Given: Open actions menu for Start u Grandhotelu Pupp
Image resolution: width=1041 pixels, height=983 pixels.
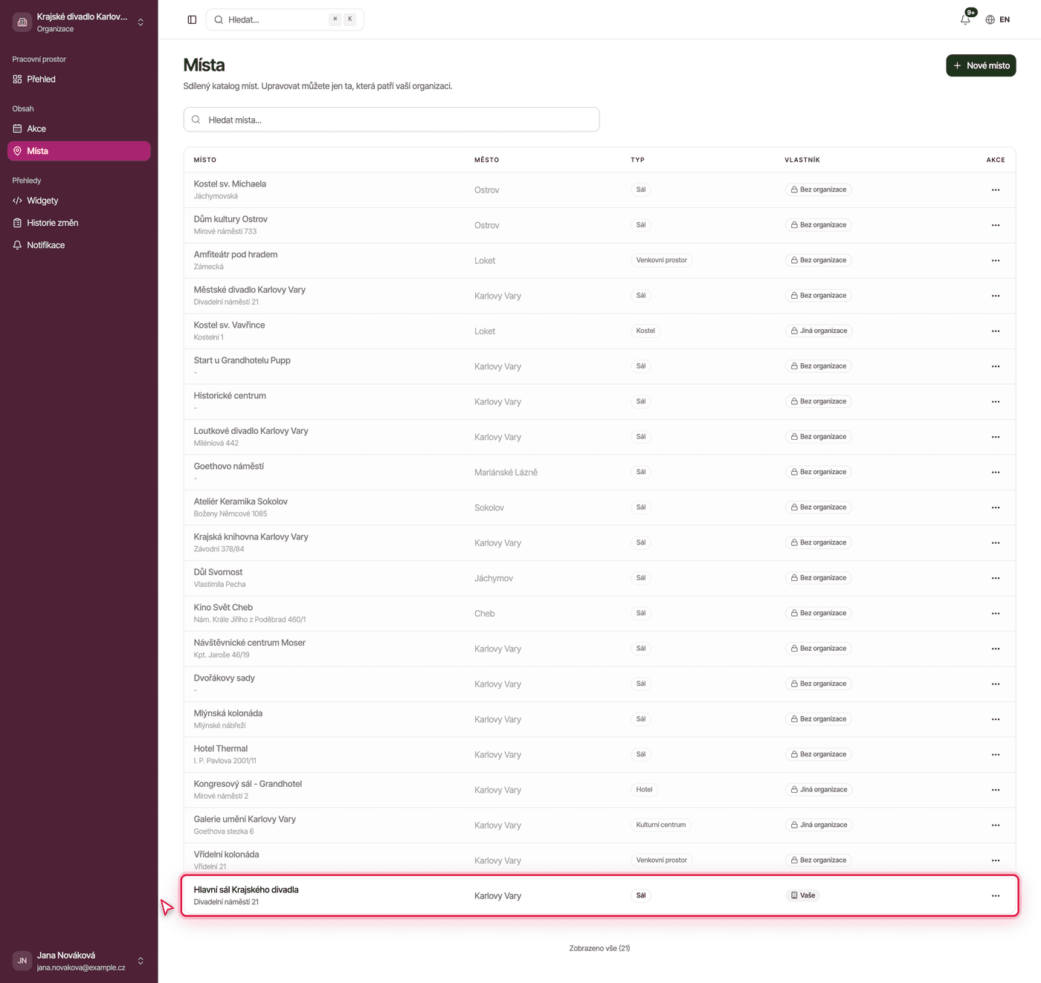Looking at the screenshot, I should [996, 366].
